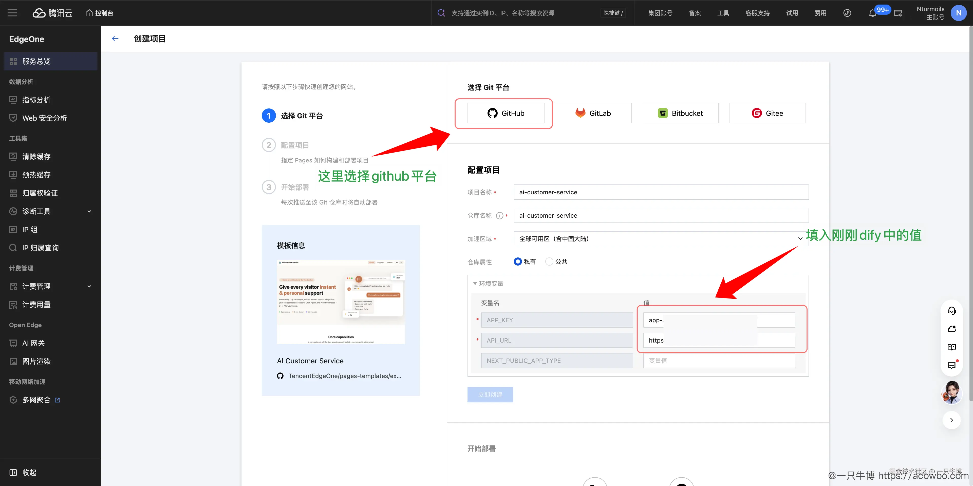Click the APP_KEY value field
The image size is (973, 486).
(x=719, y=320)
